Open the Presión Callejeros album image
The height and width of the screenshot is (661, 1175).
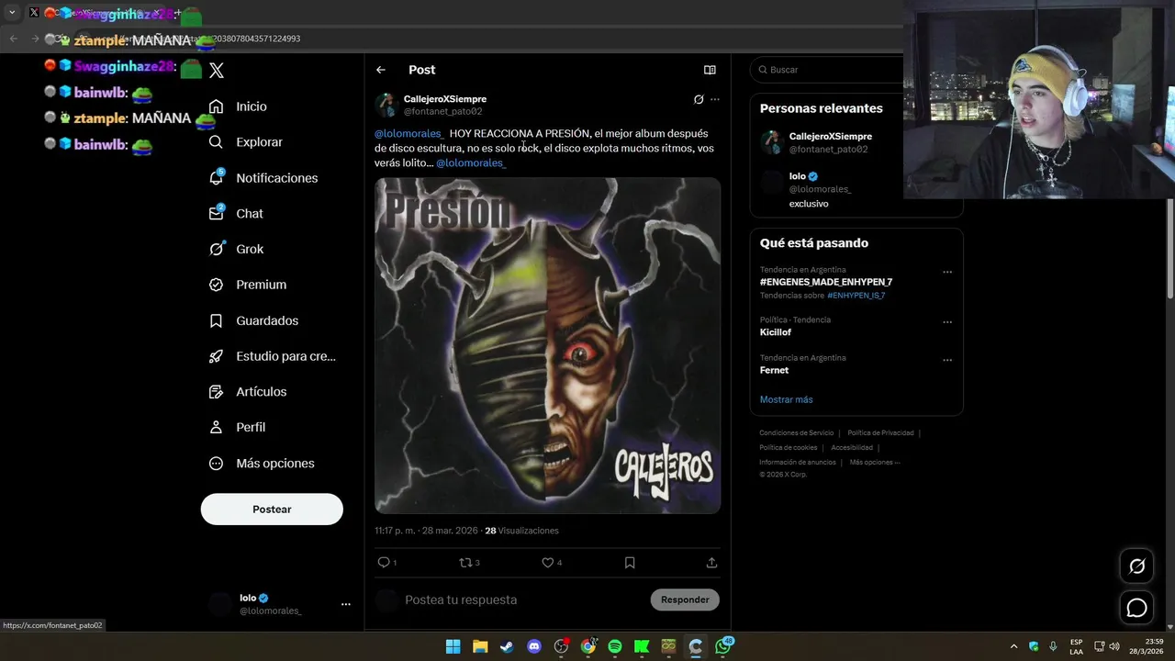(x=547, y=345)
